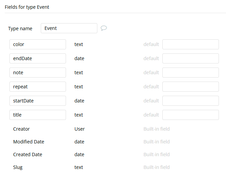Screen dimensions: 226x177
Task: Select the Created Date built-in field label
Action: tap(28, 154)
